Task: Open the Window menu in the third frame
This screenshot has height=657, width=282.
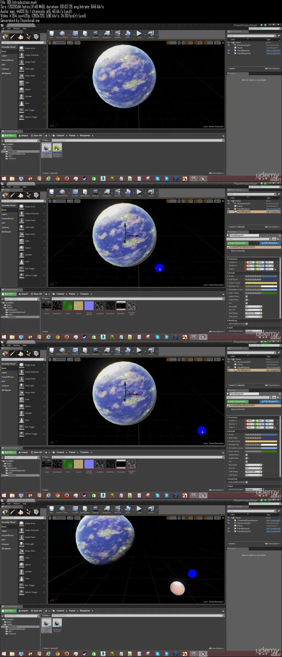Action: click(17, 345)
